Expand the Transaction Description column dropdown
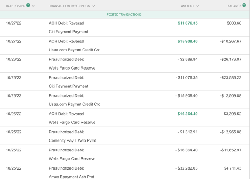 [94, 6]
